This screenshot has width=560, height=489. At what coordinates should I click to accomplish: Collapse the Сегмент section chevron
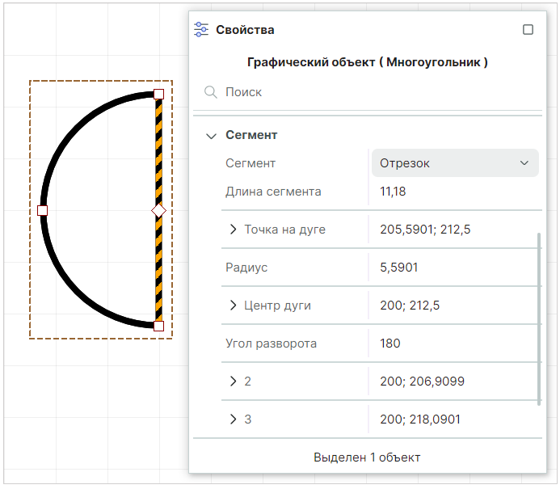pyautogui.click(x=212, y=136)
